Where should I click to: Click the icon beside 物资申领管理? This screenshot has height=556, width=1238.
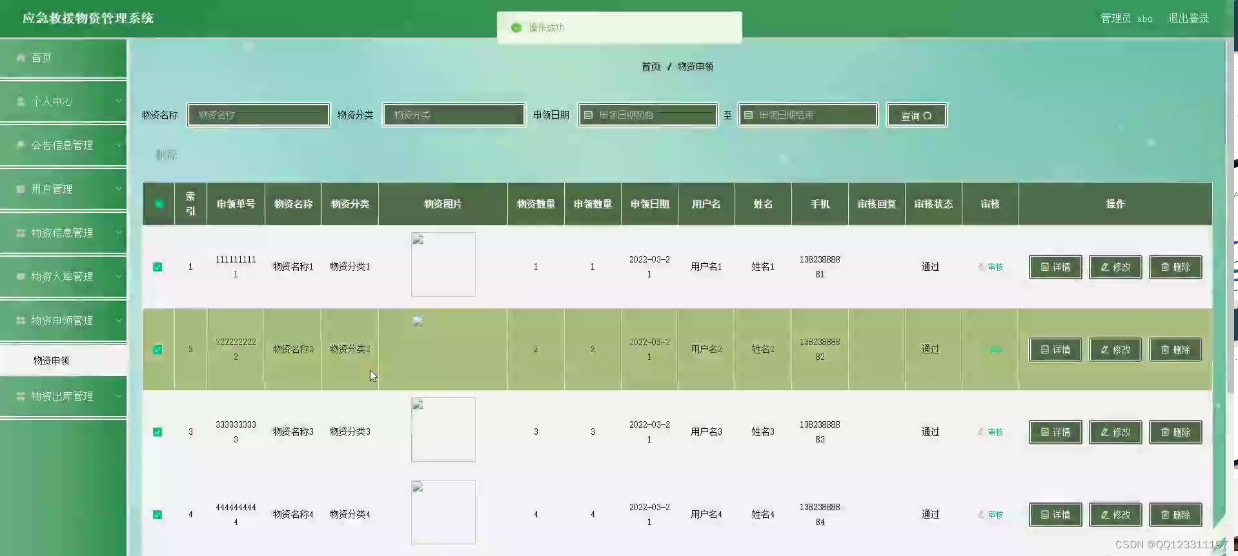[21, 321]
